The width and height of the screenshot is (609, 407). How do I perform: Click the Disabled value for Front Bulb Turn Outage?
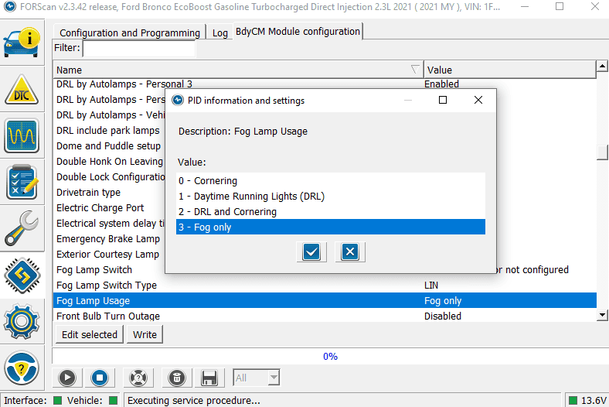coord(443,316)
